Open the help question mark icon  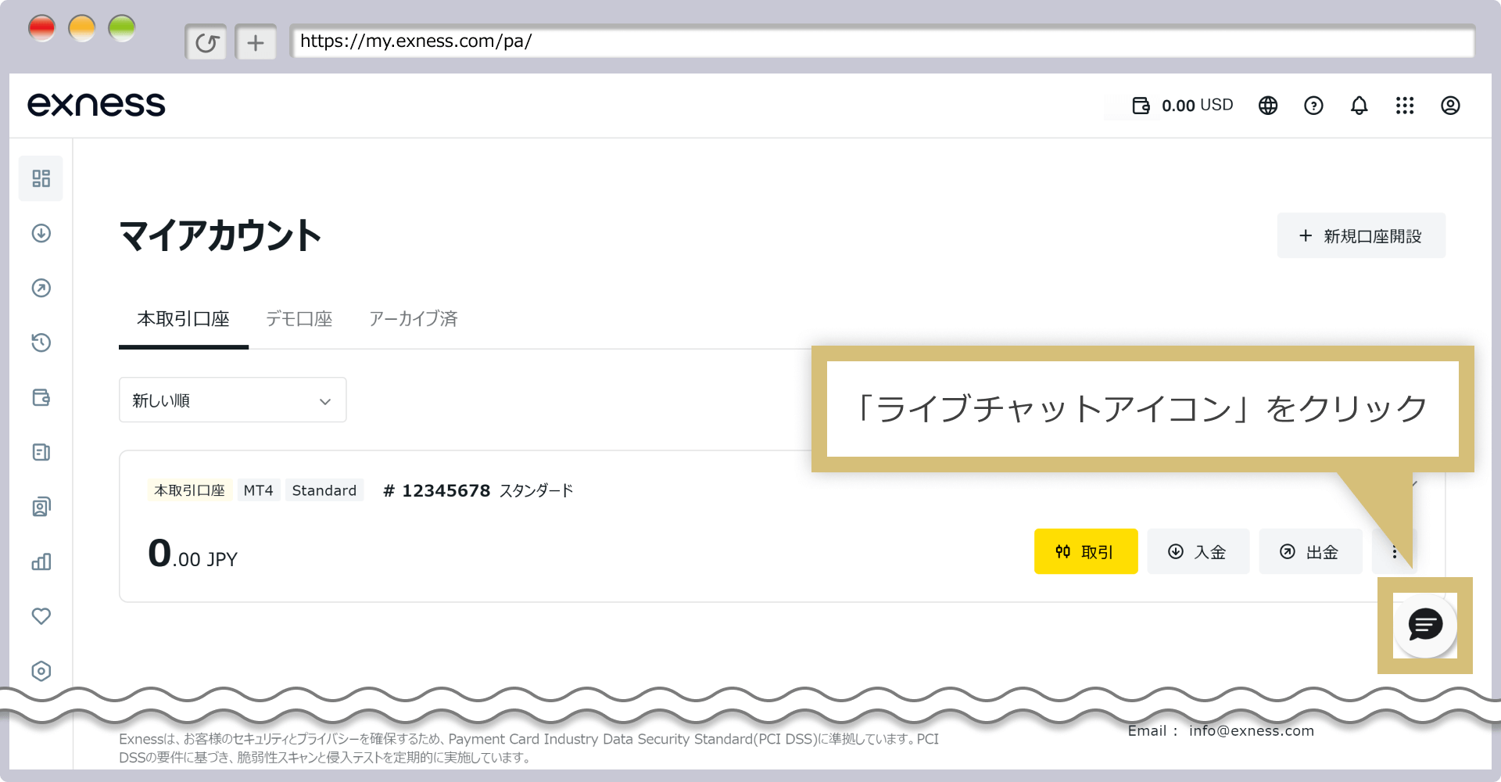1313,106
